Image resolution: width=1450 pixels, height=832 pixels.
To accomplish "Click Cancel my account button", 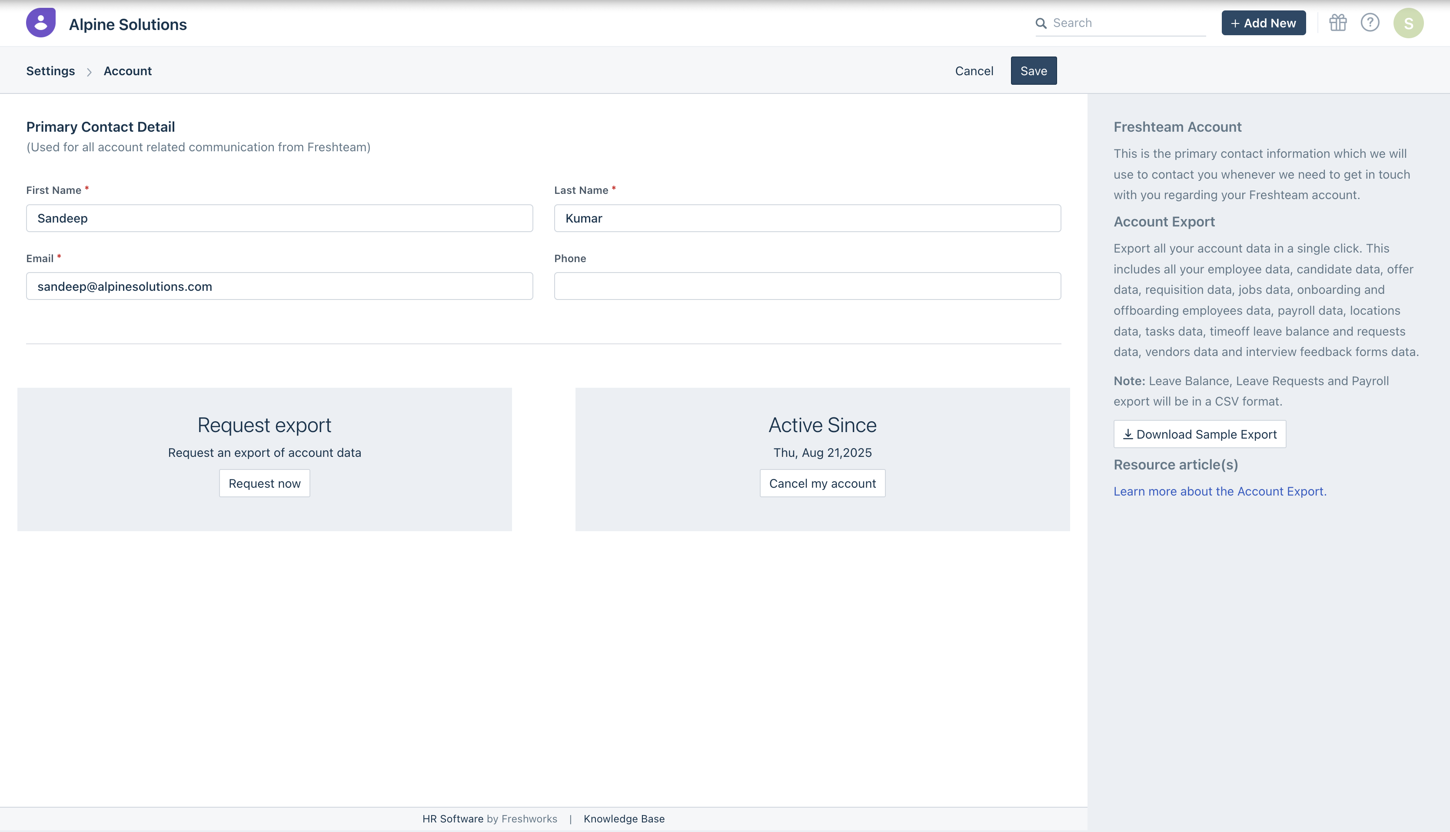I will pyautogui.click(x=822, y=483).
